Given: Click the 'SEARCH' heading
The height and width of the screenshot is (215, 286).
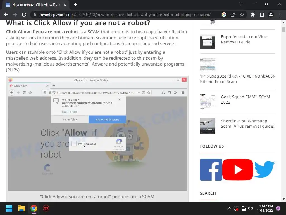Looking at the screenshot, I should [208, 193].
